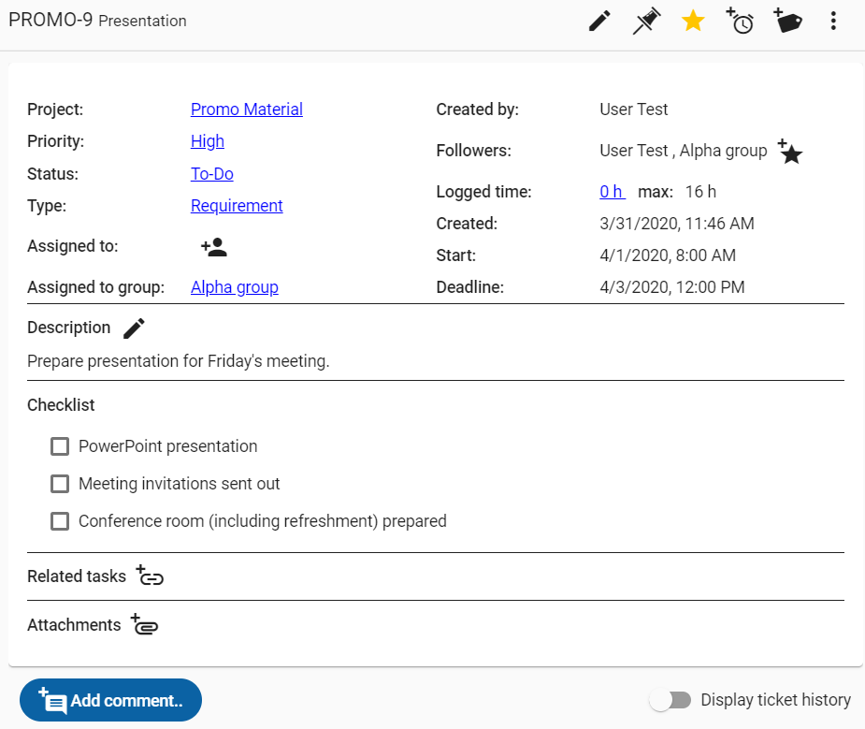Viewport: 865px width, 729px height.
Task: Change the To-Do status link
Action: click(212, 174)
